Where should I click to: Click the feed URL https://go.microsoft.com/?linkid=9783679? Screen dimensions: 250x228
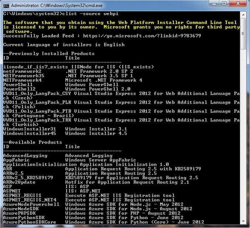point(142,36)
